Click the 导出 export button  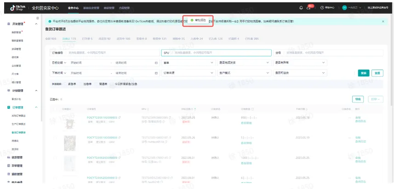(x=358, y=99)
